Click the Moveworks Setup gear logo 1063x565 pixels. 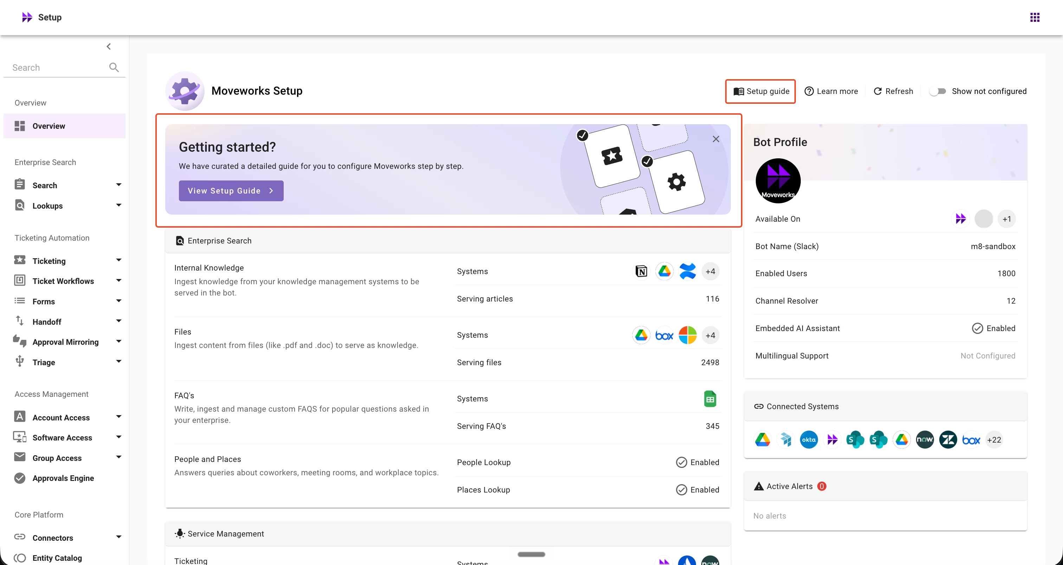(x=185, y=91)
